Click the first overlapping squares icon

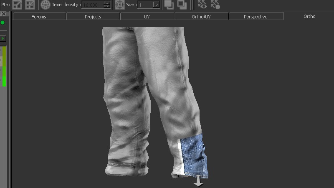click(169, 5)
